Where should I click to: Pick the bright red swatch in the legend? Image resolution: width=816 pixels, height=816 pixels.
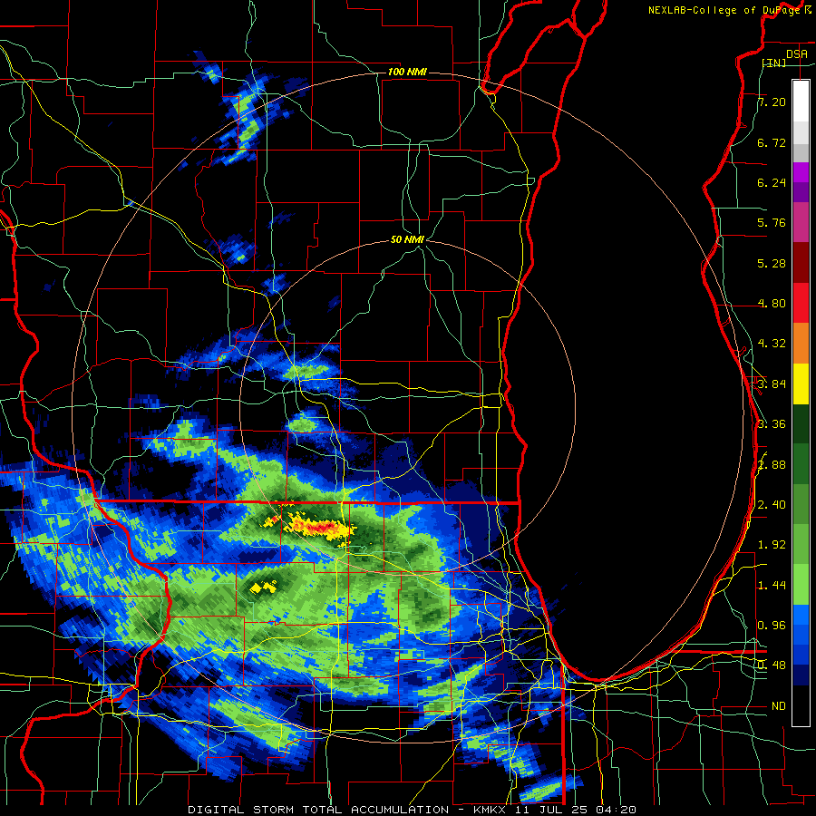point(801,304)
